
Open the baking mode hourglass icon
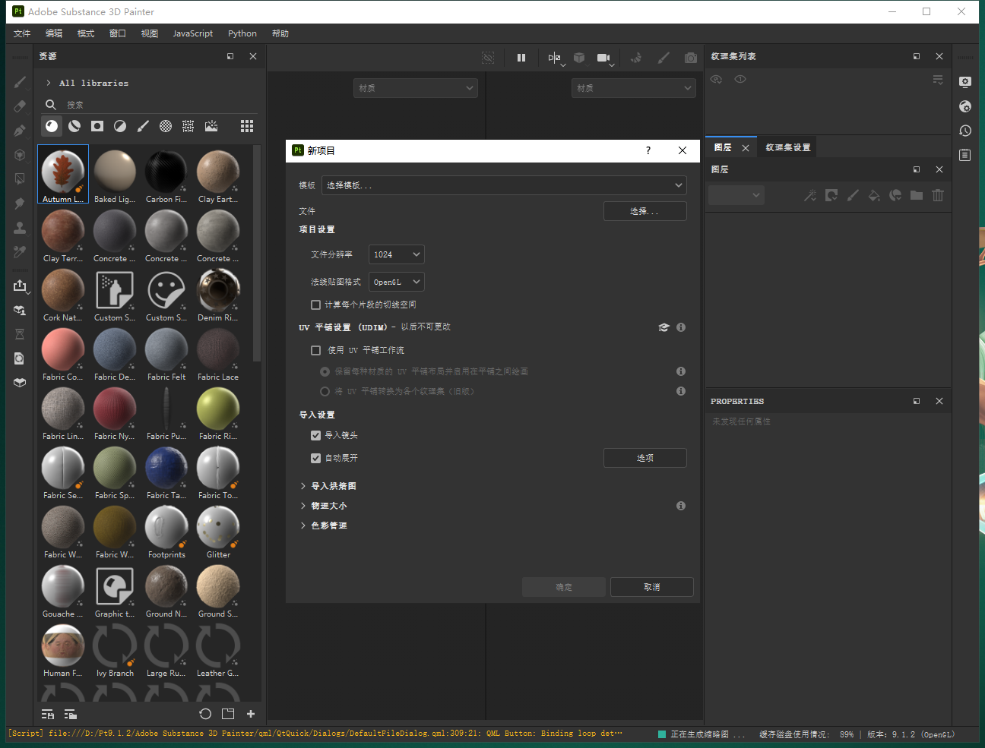[x=20, y=334]
